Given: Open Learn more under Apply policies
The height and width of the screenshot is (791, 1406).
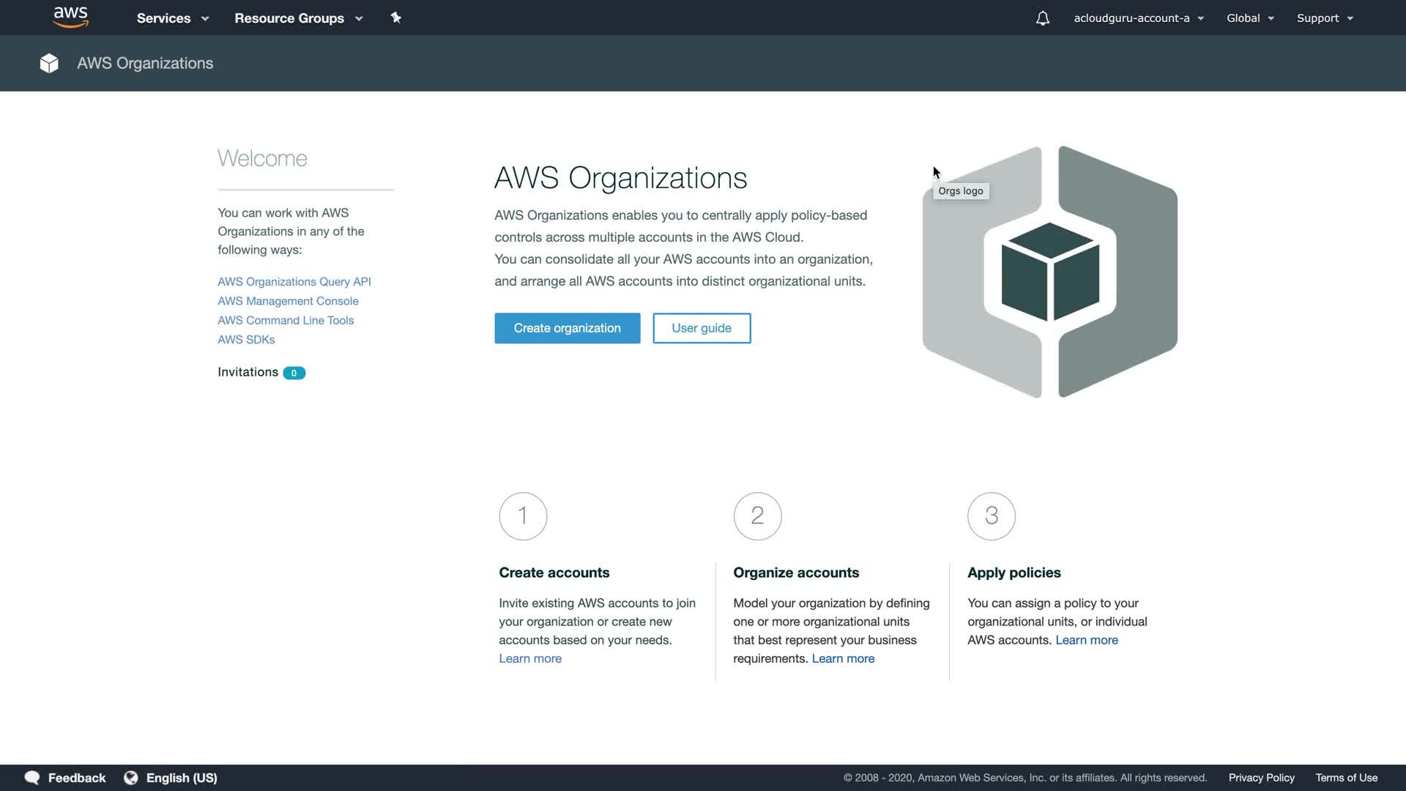Looking at the screenshot, I should pyautogui.click(x=1086, y=640).
